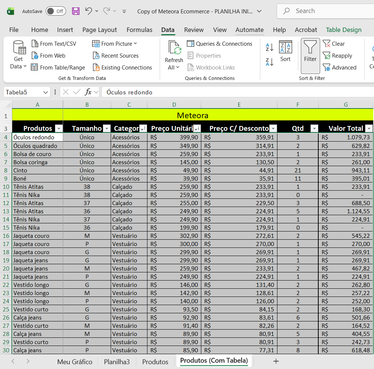The width and height of the screenshot is (374, 369).
Task: Click Sort Z to A icon
Action: 270,62
